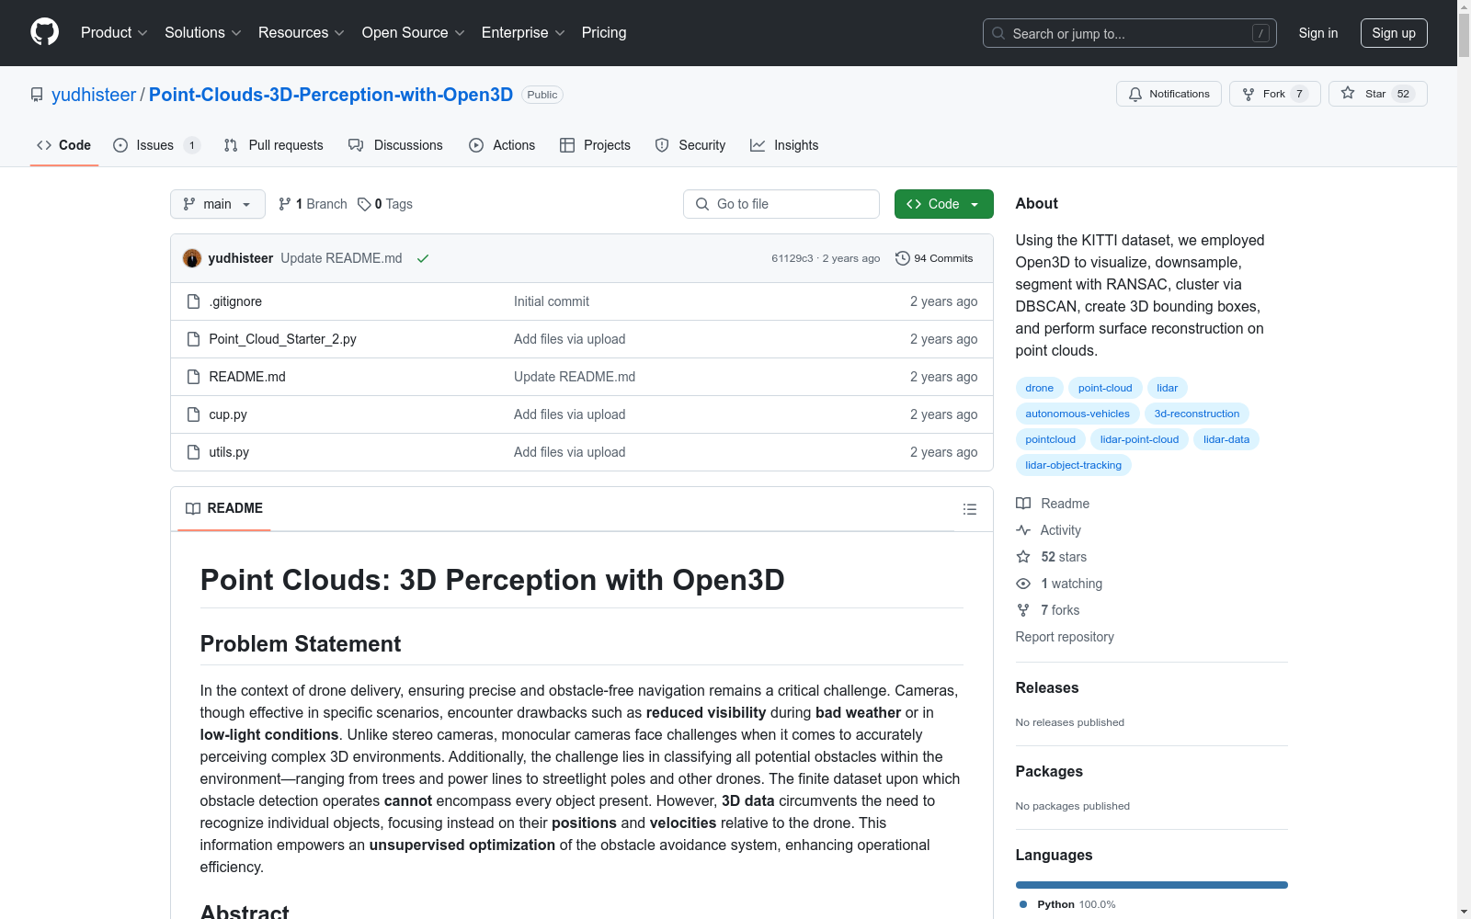Expand the Resources menu
The height and width of the screenshot is (919, 1471).
(301, 33)
